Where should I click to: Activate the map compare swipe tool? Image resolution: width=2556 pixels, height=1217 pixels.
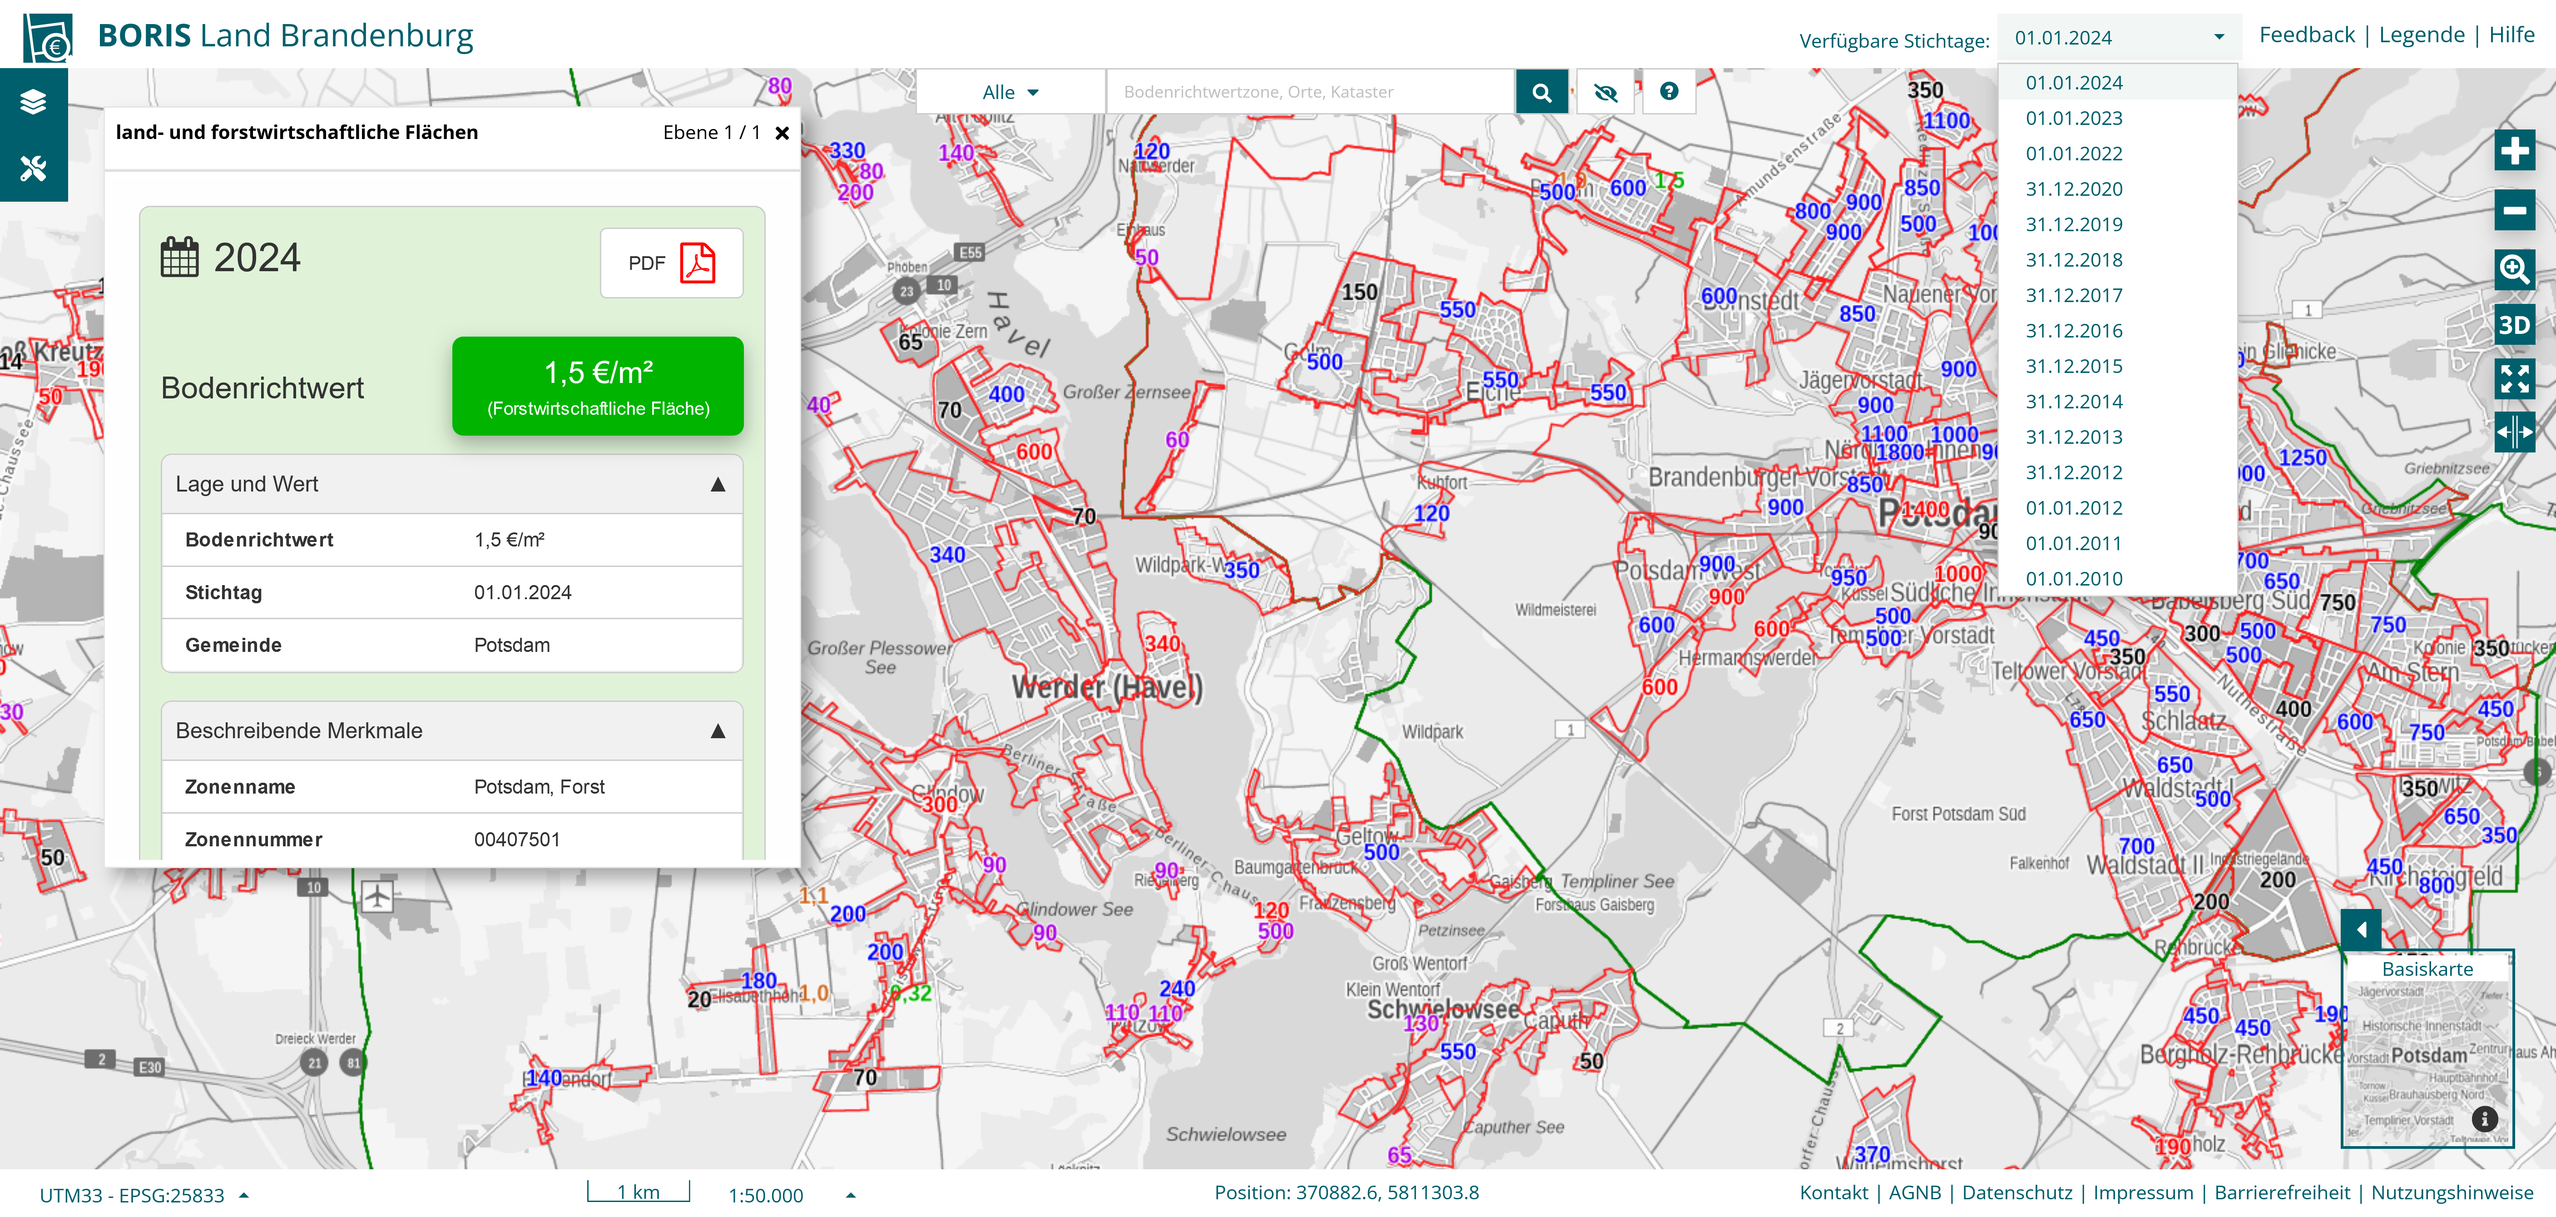click(x=2514, y=432)
